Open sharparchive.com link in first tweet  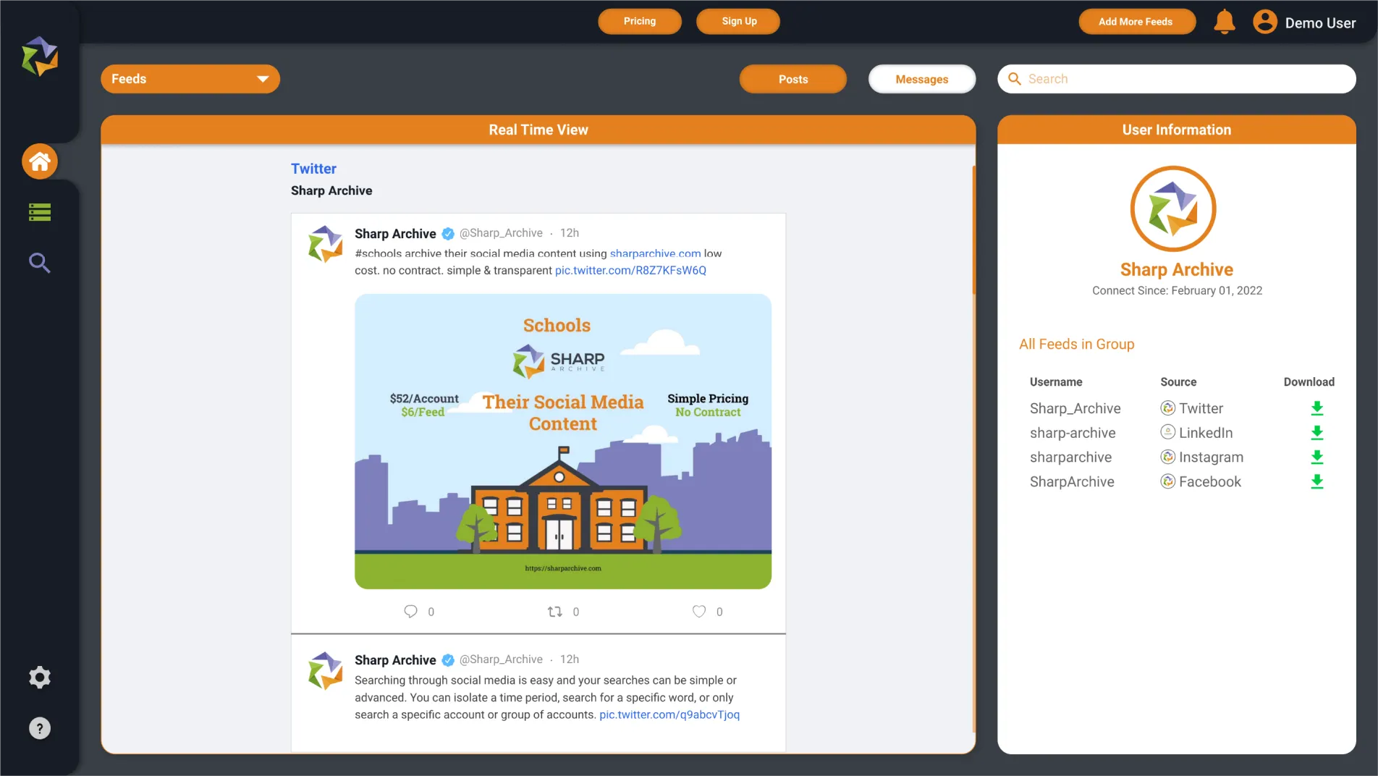(x=655, y=253)
